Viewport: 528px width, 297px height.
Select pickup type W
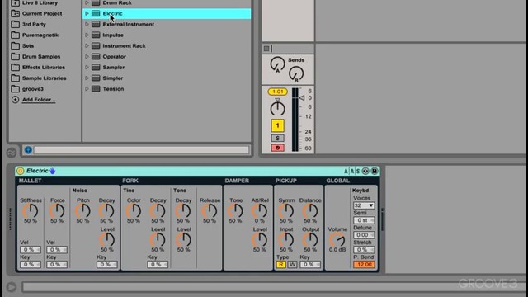point(292,265)
